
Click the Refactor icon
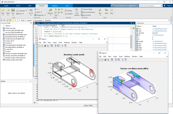(x=50, y=10)
